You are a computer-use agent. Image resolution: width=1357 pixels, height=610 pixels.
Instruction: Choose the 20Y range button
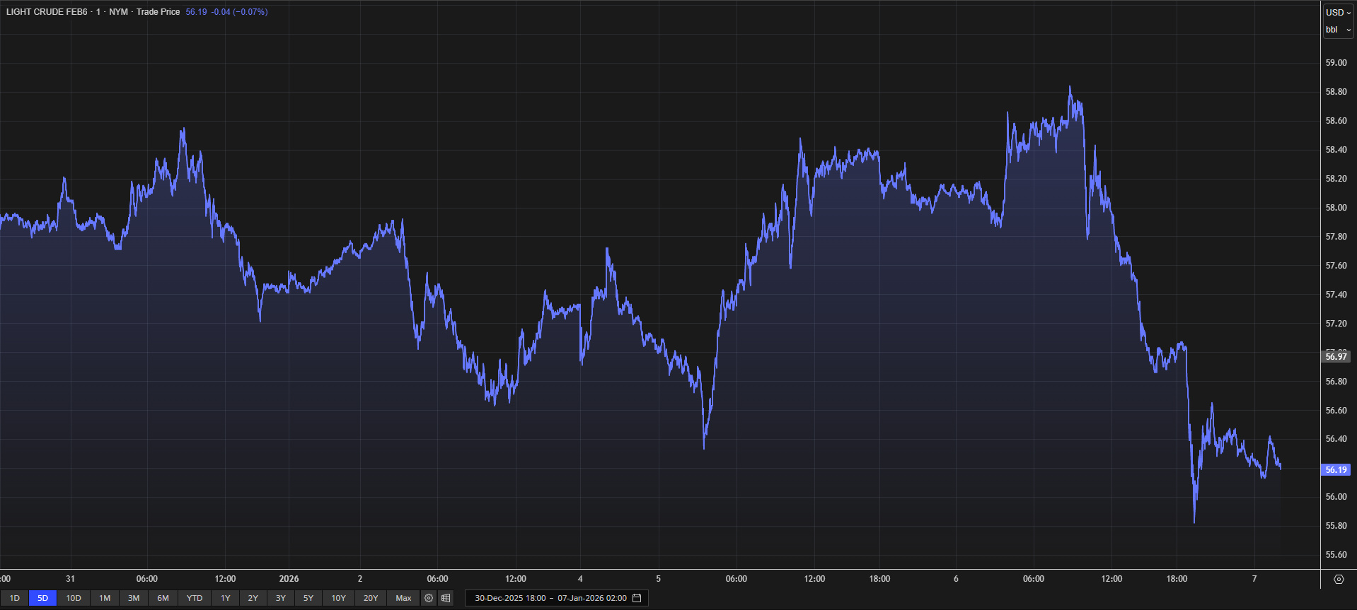(371, 598)
